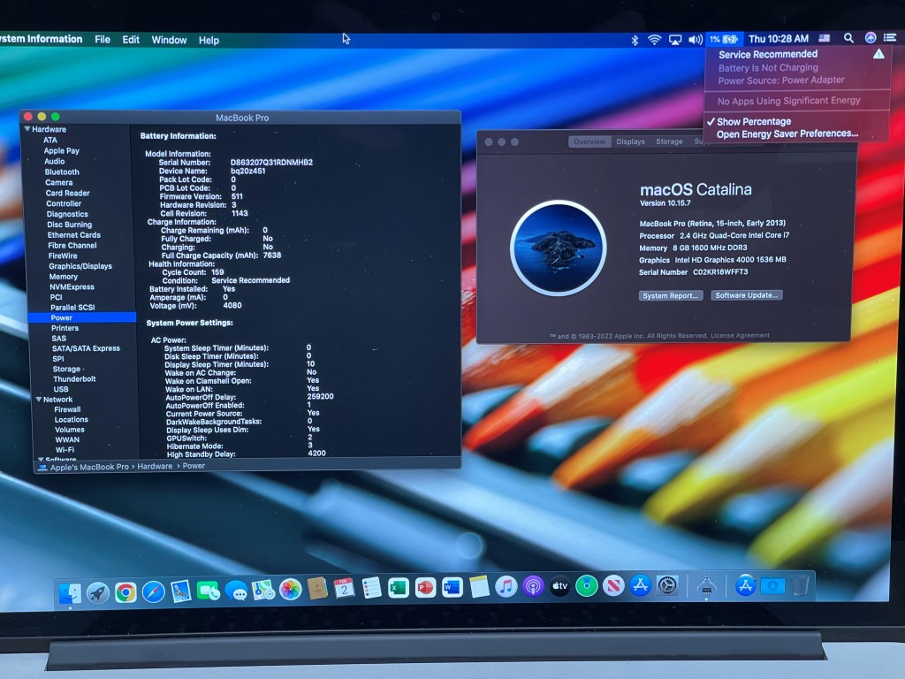Select Thunderbolt in the sidebar

[74, 378]
